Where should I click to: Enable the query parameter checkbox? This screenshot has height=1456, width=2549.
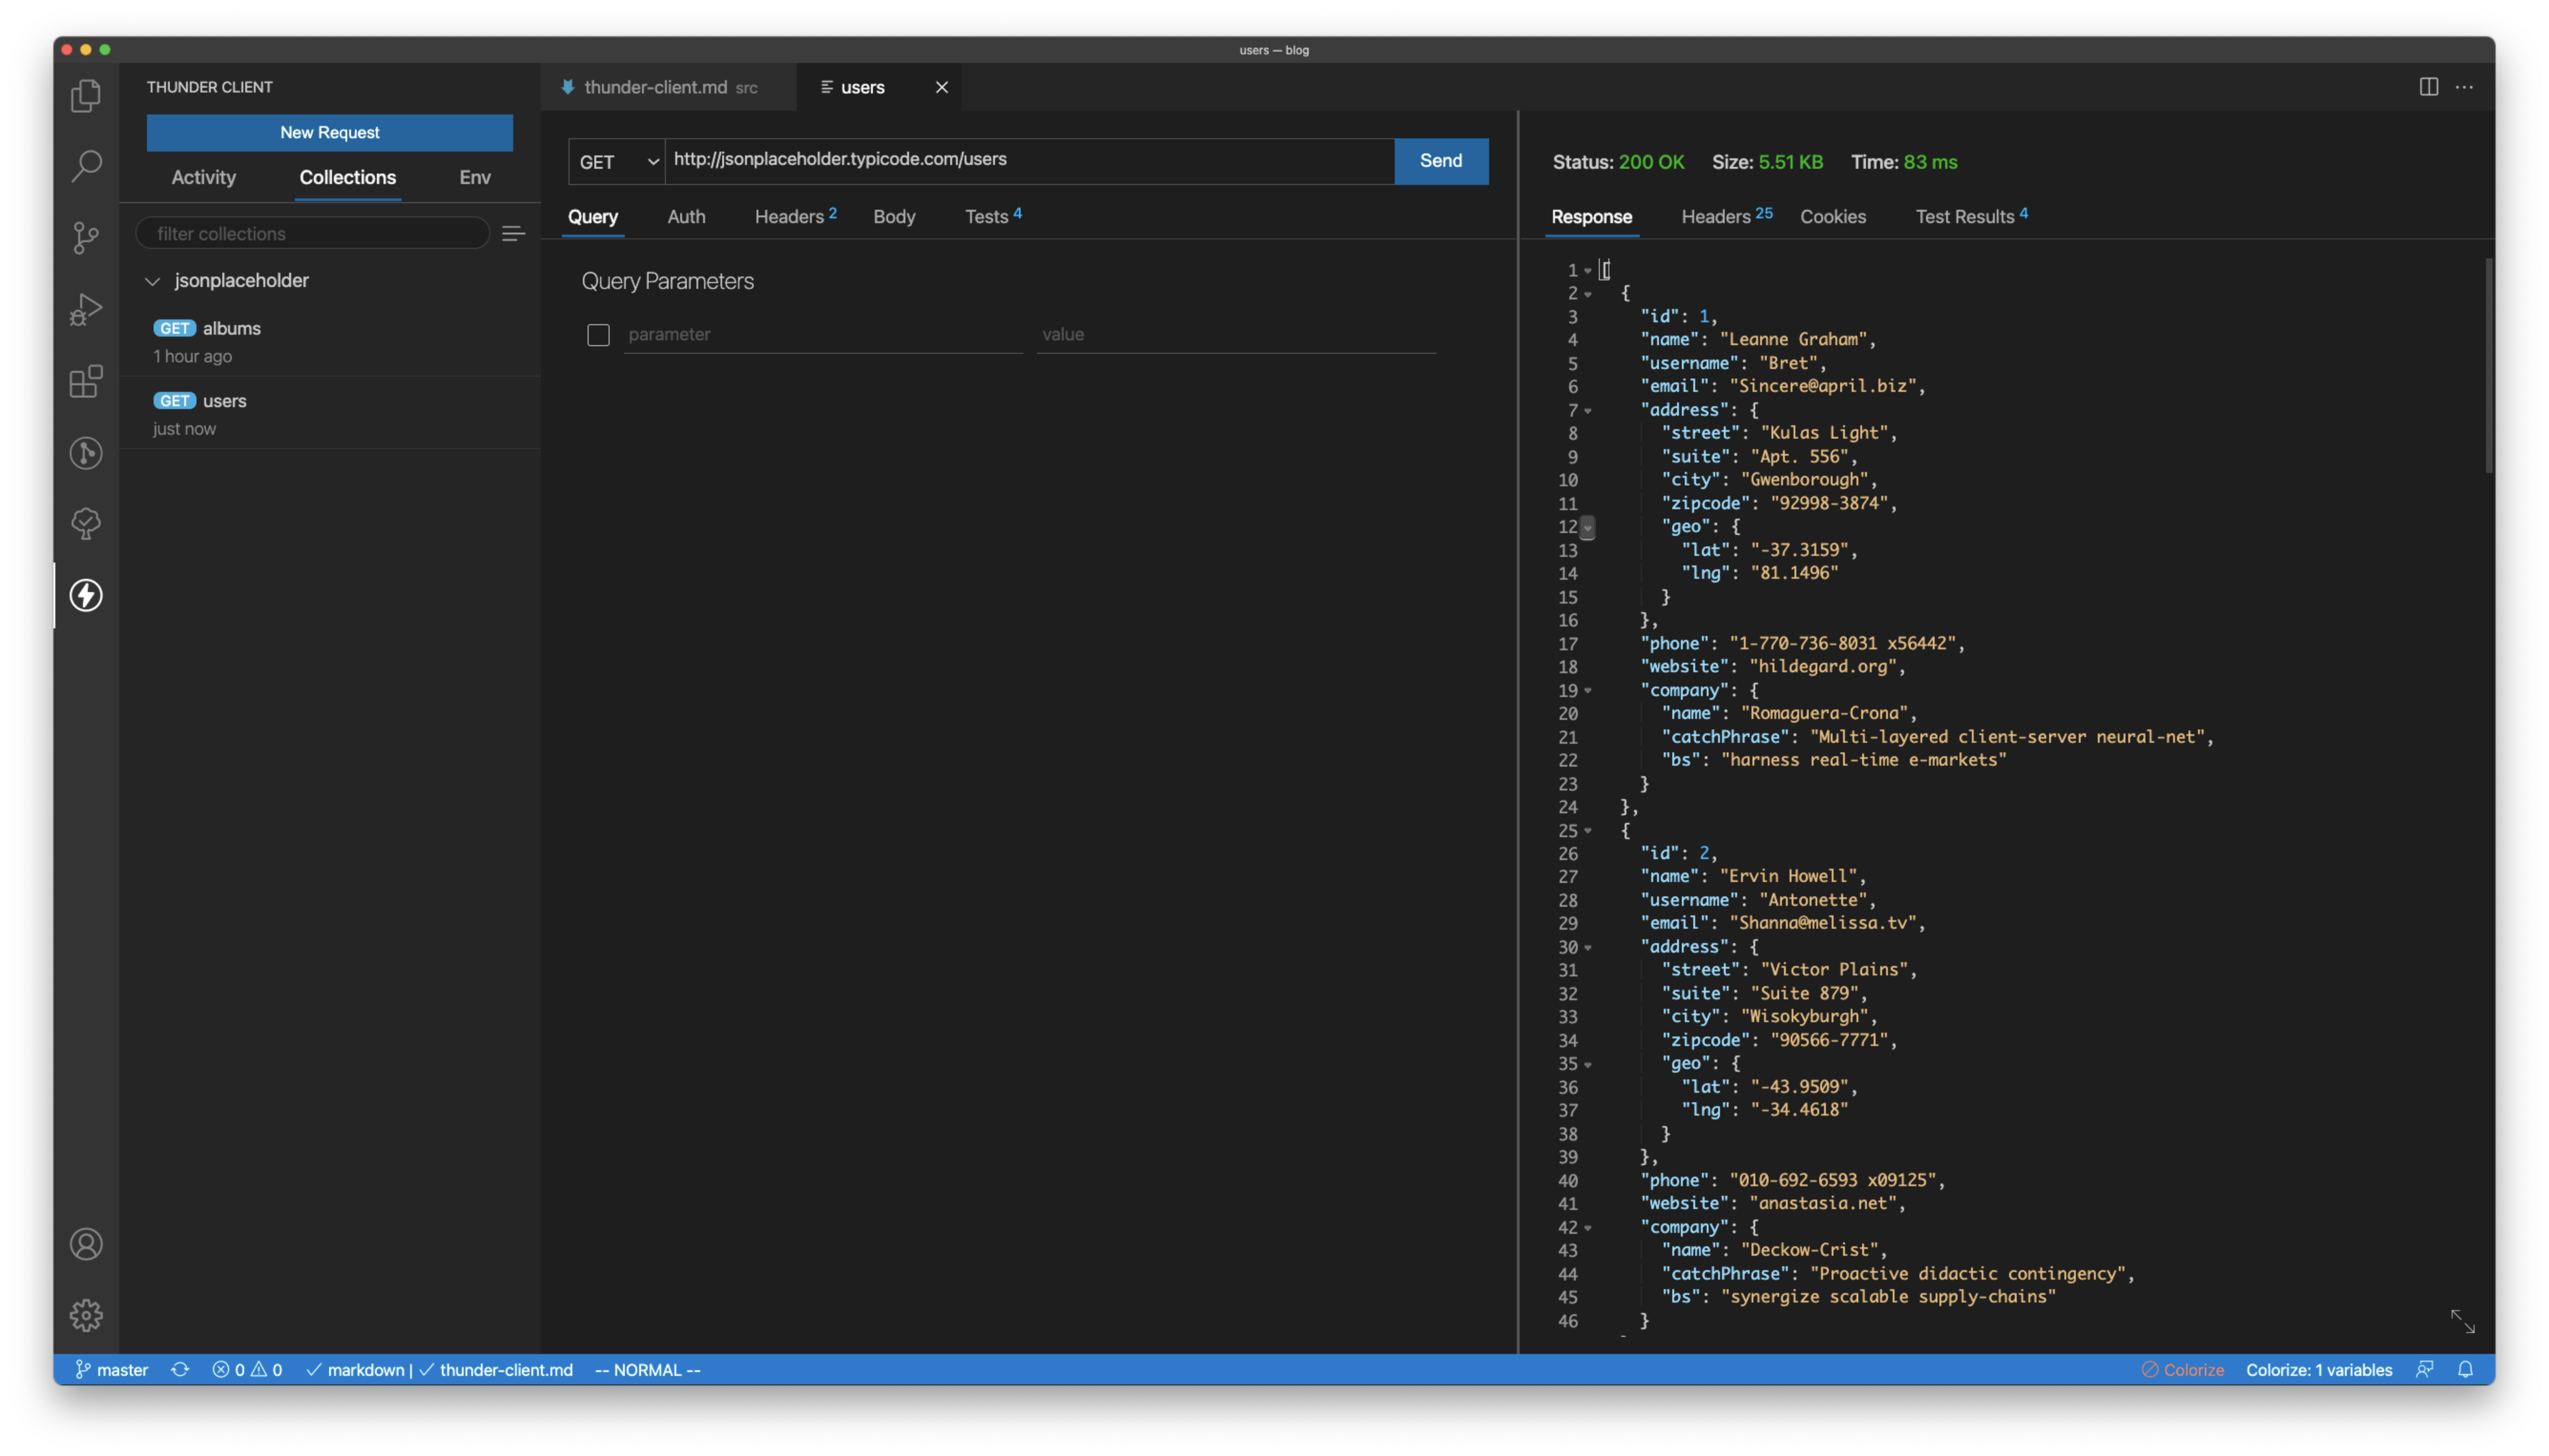[598, 335]
